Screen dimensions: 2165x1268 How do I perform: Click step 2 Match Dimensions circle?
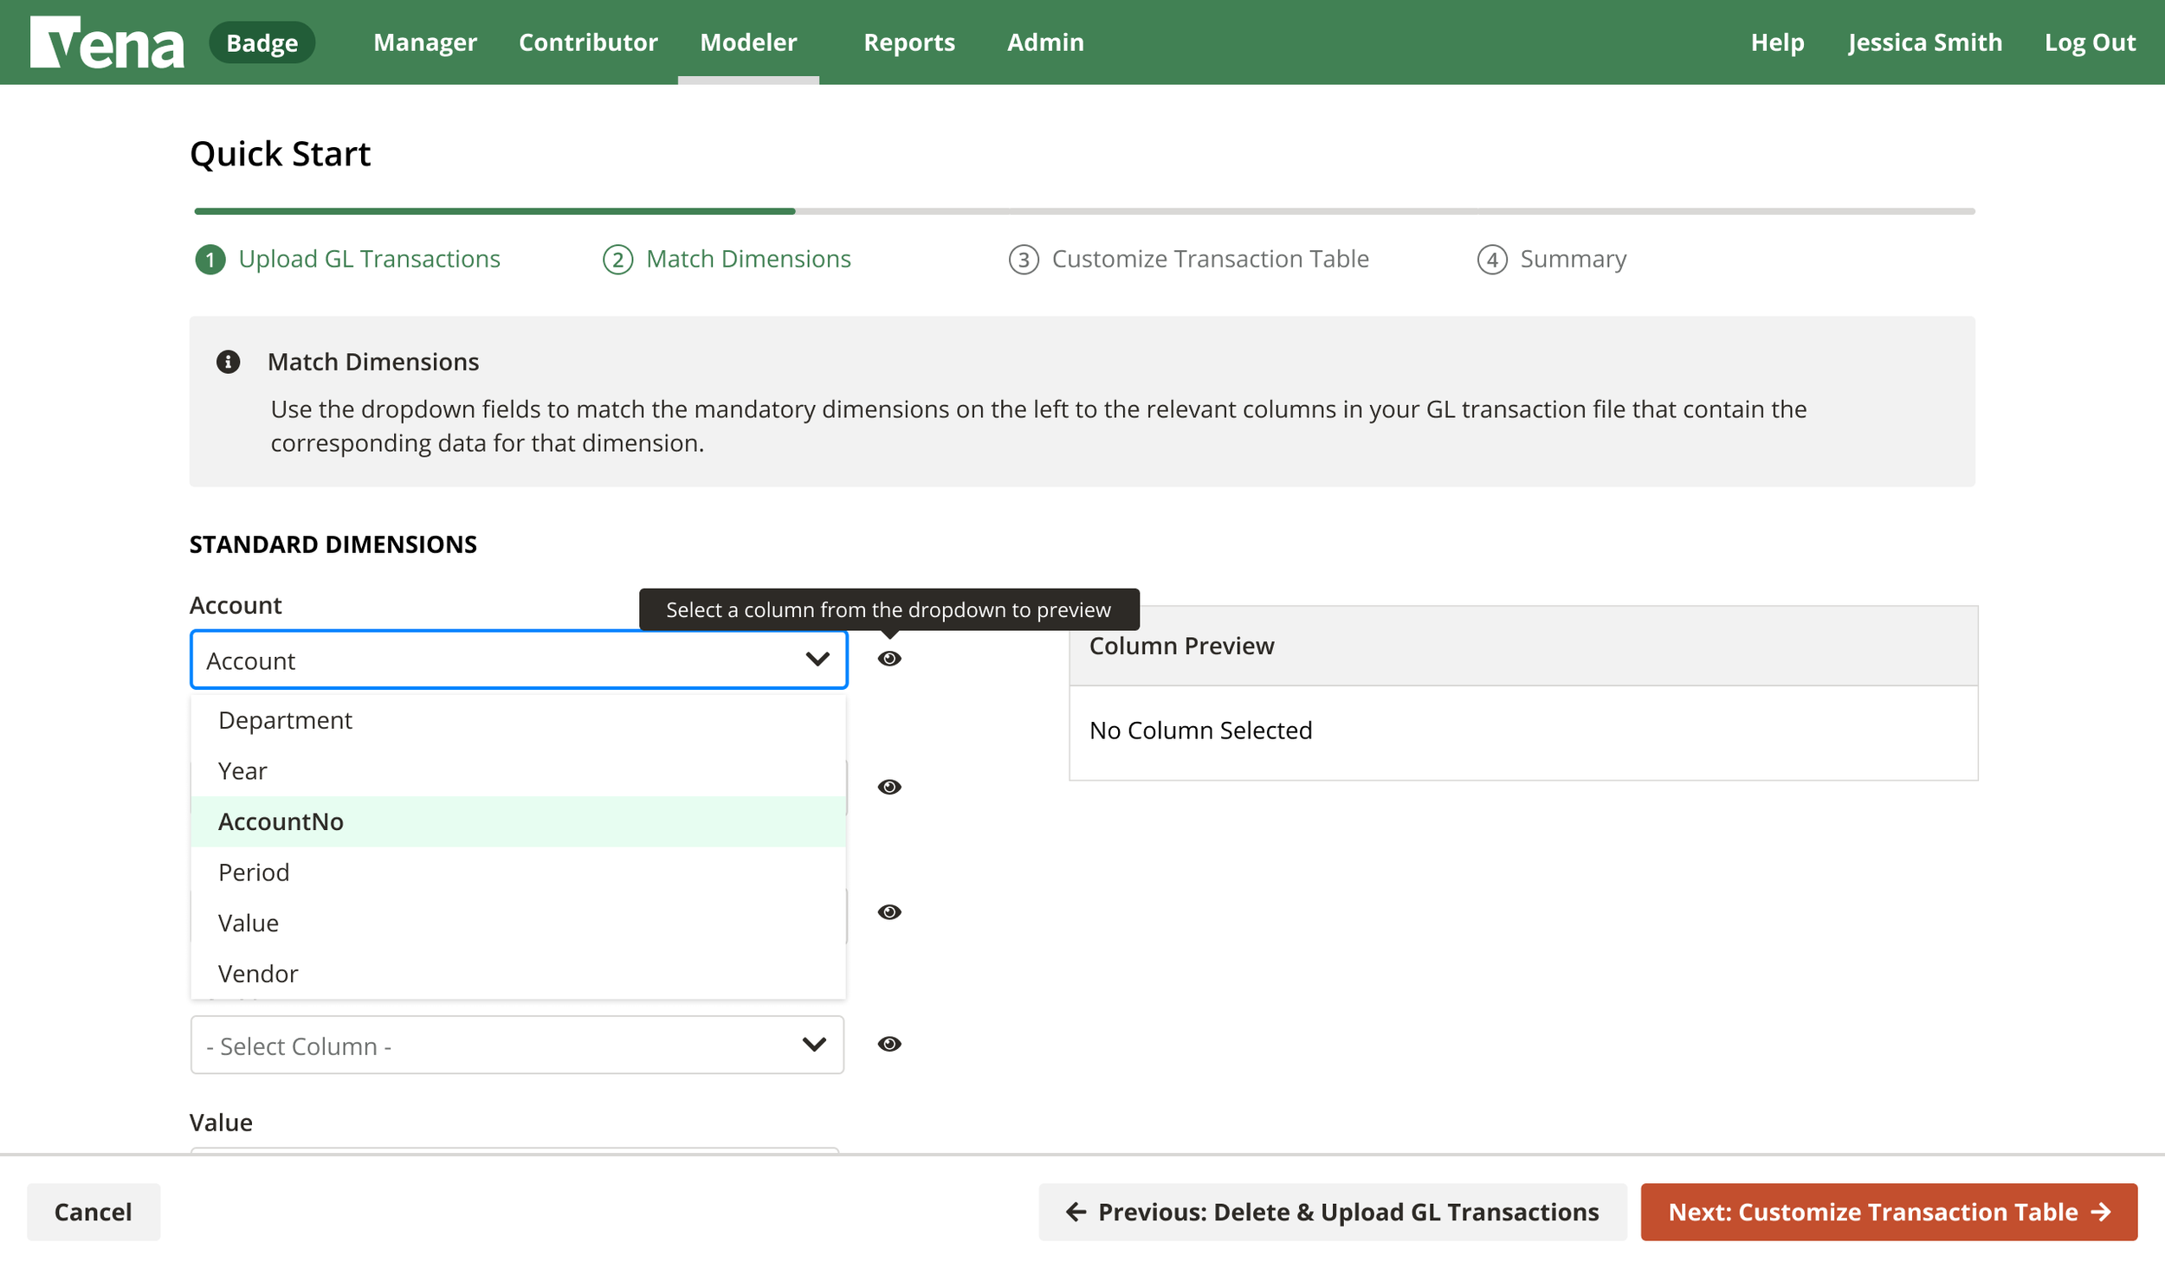(x=617, y=259)
